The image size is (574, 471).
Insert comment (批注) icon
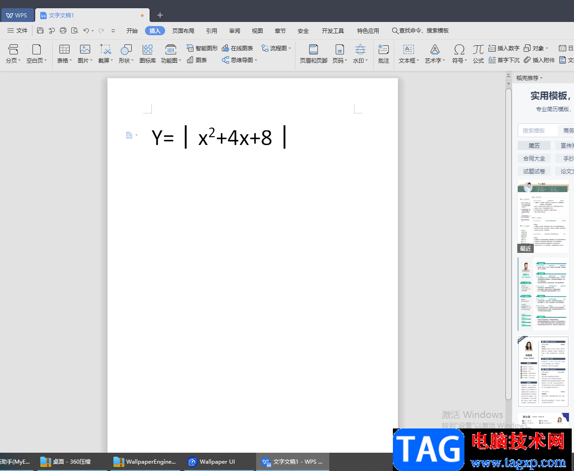[x=384, y=49]
